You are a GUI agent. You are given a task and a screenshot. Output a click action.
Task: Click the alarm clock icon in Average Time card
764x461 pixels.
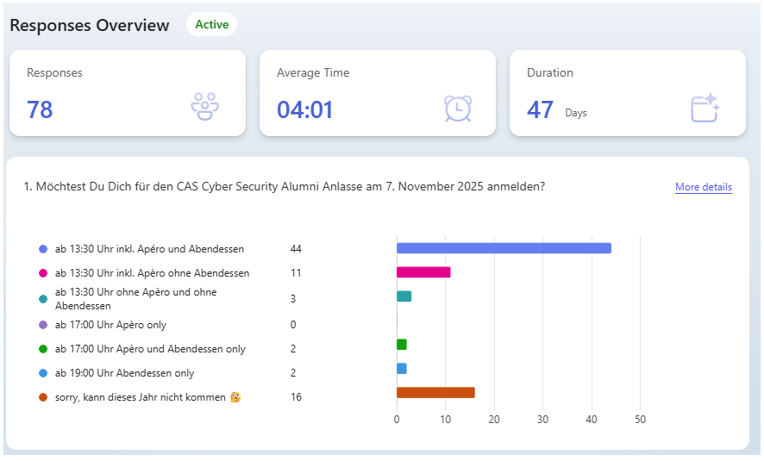(x=457, y=108)
